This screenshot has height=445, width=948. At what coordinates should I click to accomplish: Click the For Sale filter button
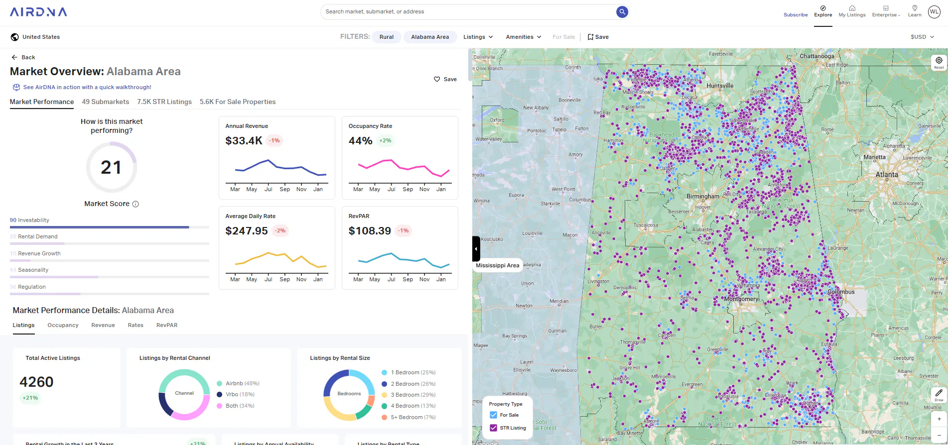[563, 37]
